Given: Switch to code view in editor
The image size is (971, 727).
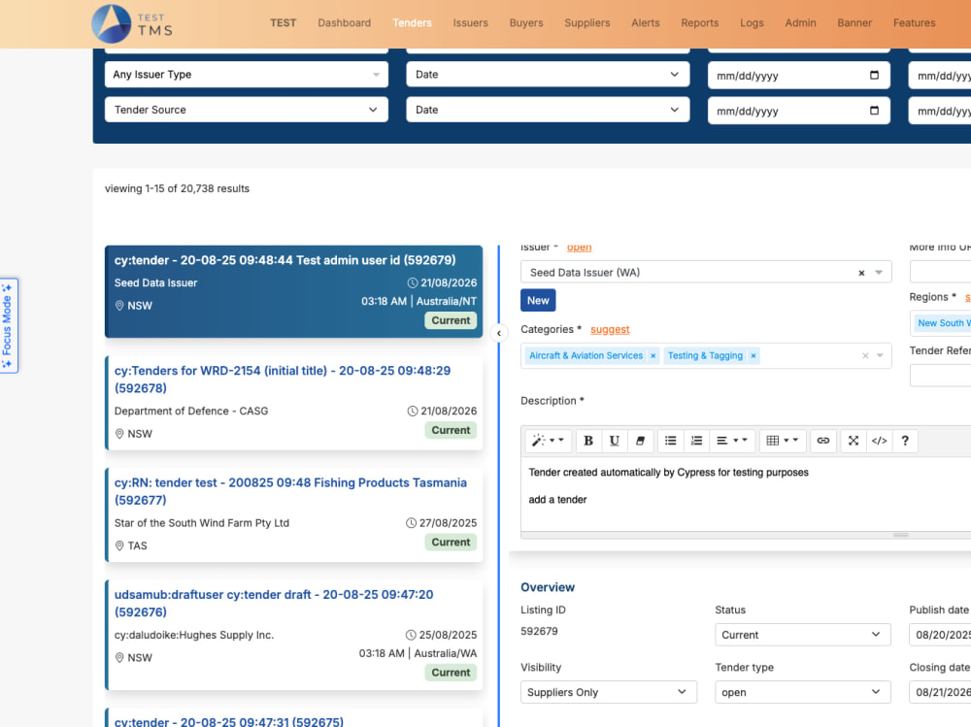Looking at the screenshot, I should click(x=880, y=441).
